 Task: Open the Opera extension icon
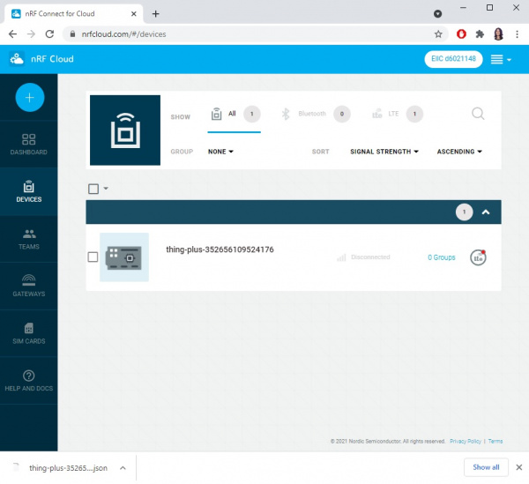click(461, 34)
